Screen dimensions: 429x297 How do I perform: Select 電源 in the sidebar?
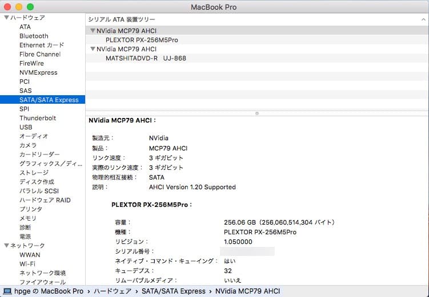tap(25, 237)
